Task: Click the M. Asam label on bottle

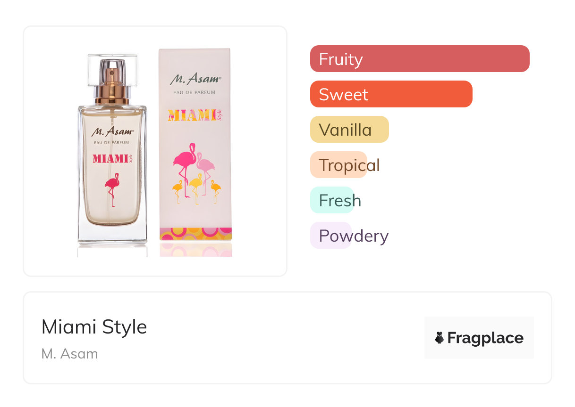Action: [x=112, y=131]
